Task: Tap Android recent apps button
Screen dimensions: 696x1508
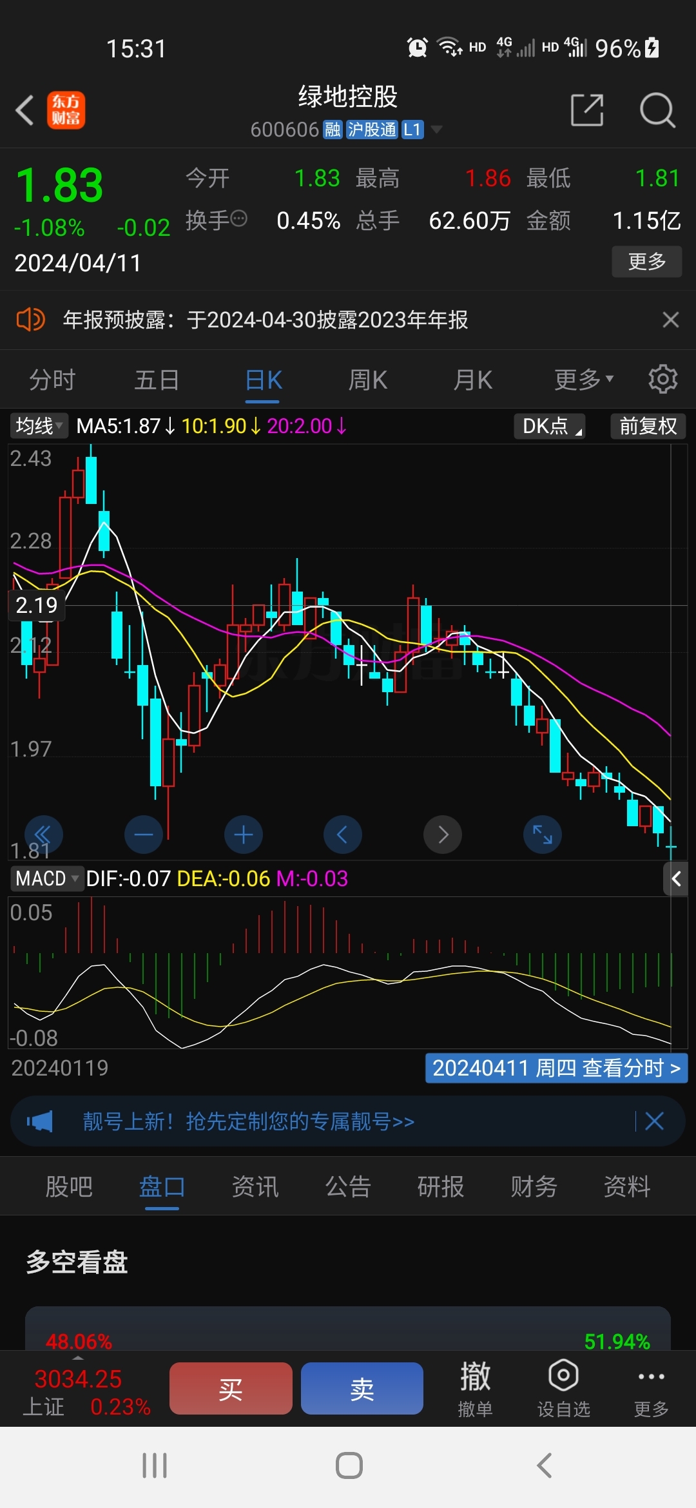Action: tap(155, 1465)
